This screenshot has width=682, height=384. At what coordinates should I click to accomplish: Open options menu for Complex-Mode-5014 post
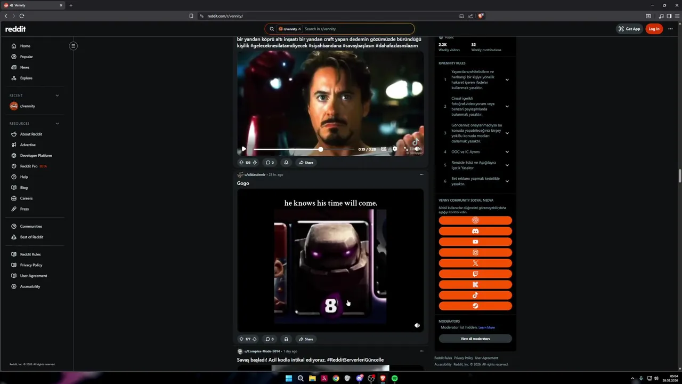421,351
